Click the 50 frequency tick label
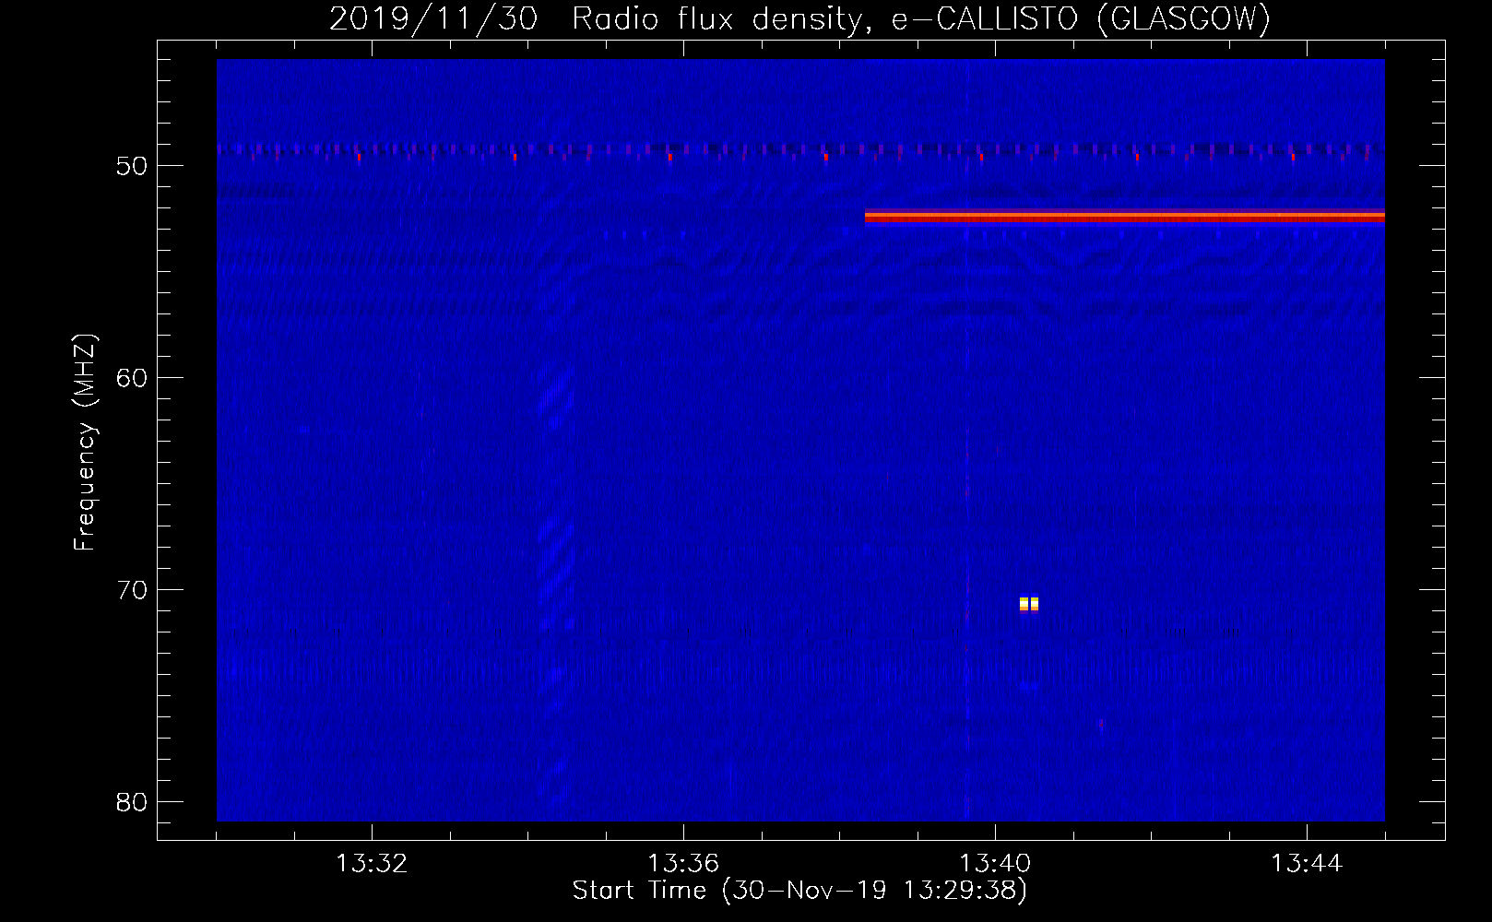The image size is (1492, 922). coord(132,166)
